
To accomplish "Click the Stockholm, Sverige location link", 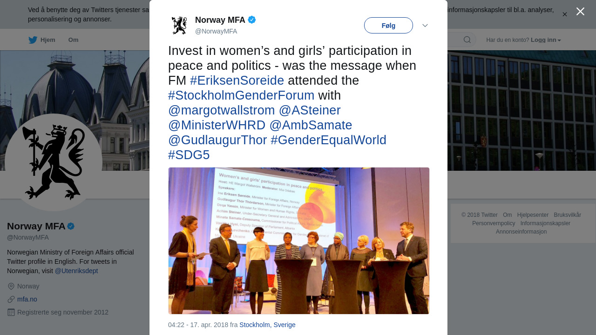I will 267,325.
